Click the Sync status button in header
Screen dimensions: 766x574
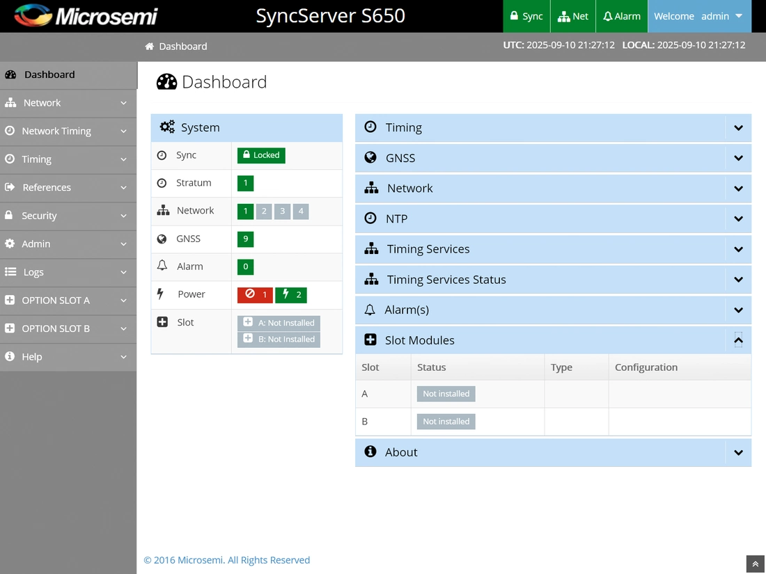(526, 16)
